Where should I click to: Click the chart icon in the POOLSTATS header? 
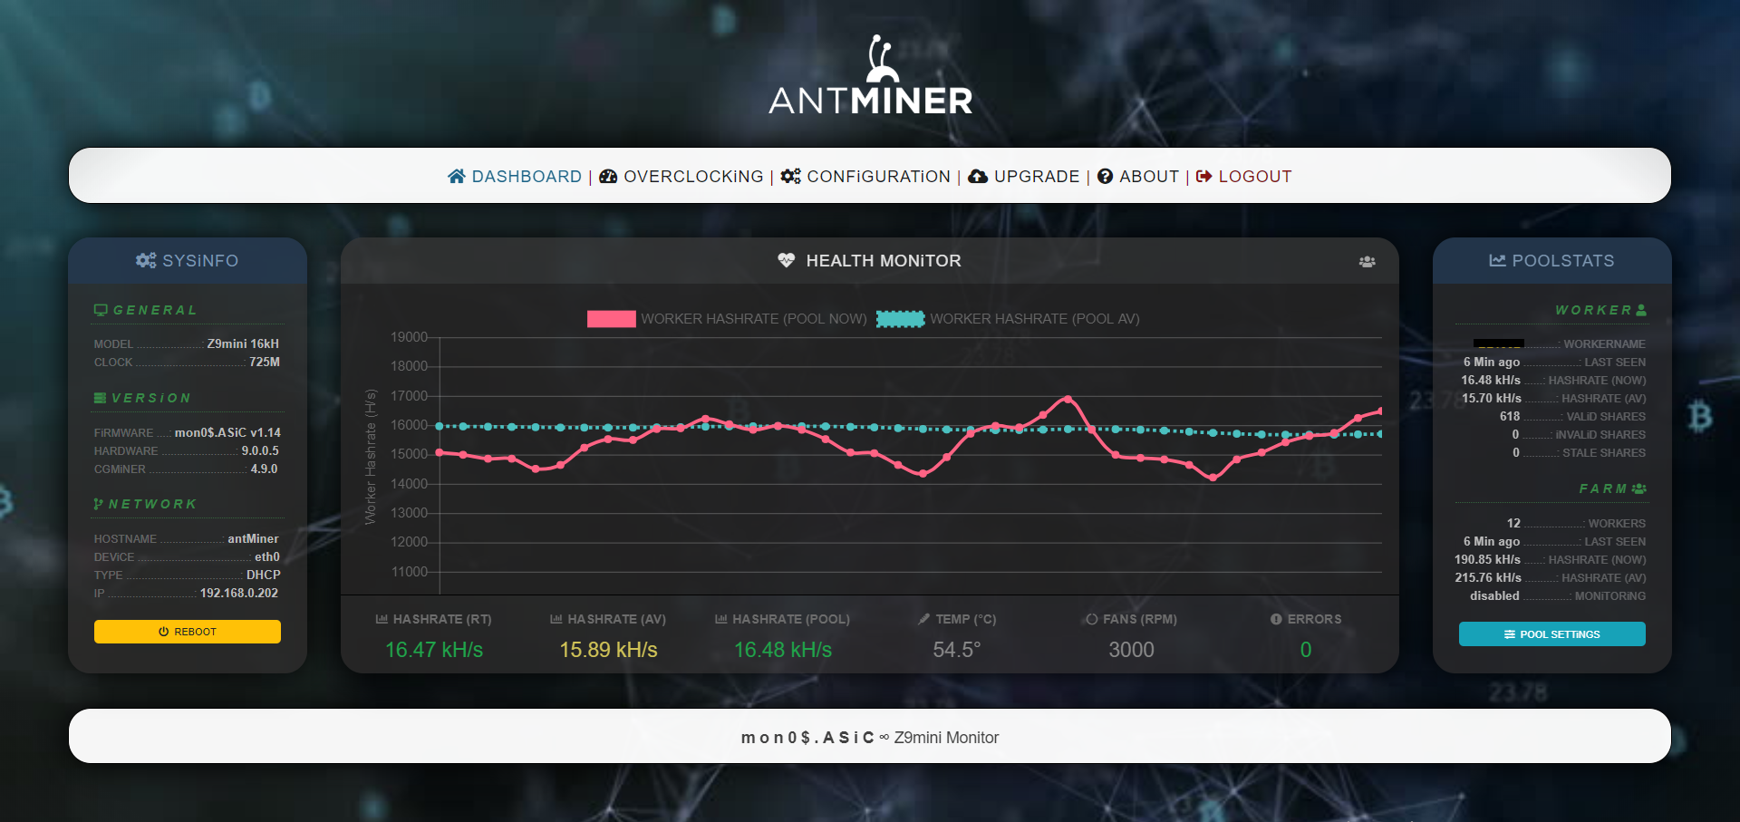click(1497, 260)
